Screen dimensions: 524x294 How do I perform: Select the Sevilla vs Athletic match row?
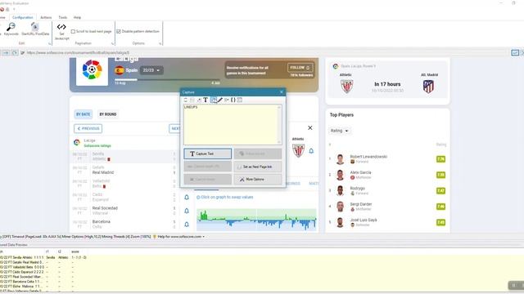tap(124, 156)
